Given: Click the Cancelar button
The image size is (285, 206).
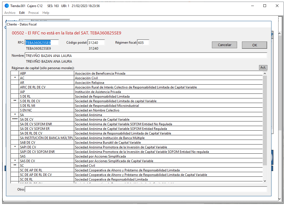Looking at the screenshot, I should click(224, 45).
